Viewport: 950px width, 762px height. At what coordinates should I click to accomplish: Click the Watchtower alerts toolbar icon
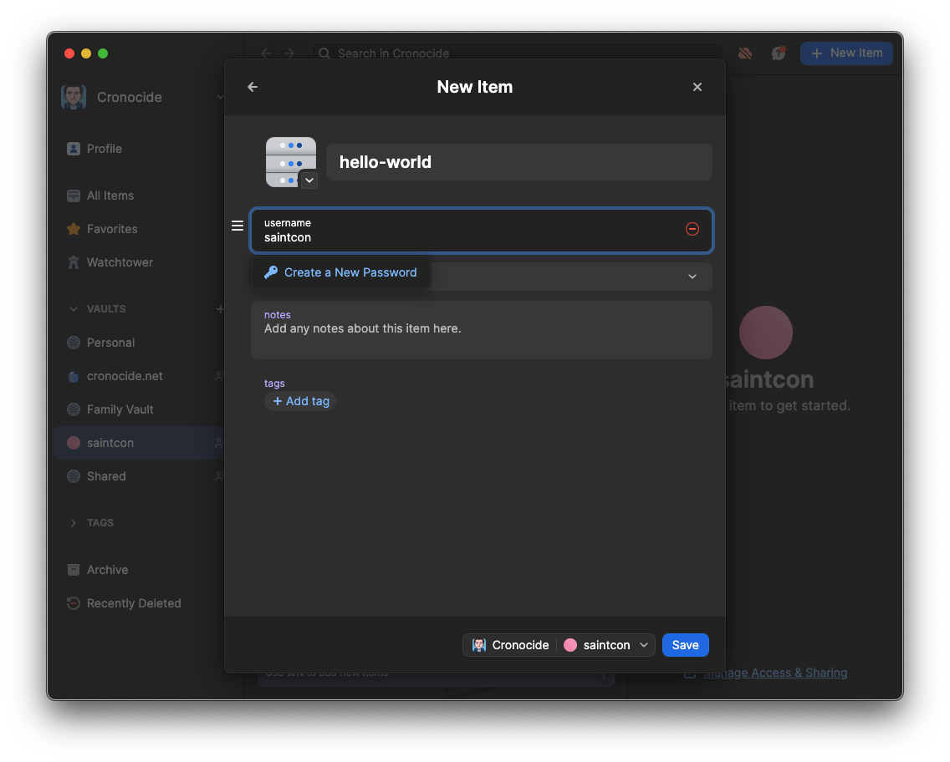click(745, 53)
